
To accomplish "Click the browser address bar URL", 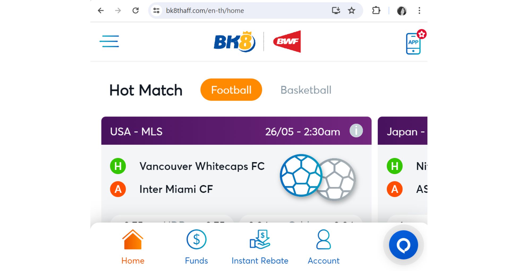I will (x=205, y=11).
